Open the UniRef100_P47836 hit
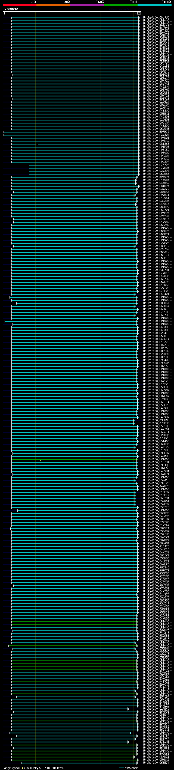The image size is (174, 770). [156, 276]
